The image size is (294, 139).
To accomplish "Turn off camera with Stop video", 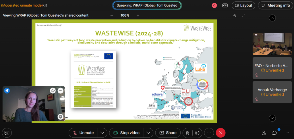I will click(126, 133).
